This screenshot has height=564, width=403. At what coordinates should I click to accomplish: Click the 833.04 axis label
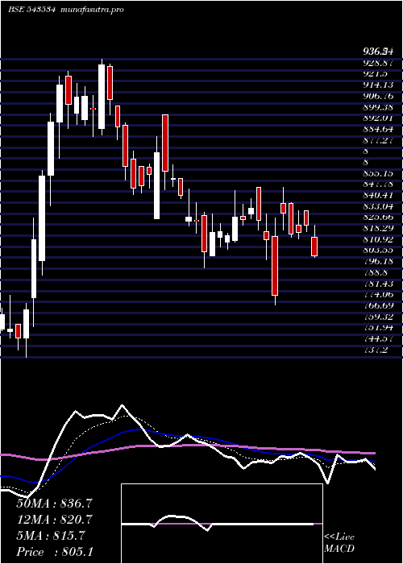377,206
